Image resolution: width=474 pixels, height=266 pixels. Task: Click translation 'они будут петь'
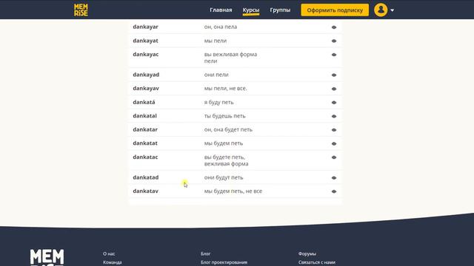point(224,177)
